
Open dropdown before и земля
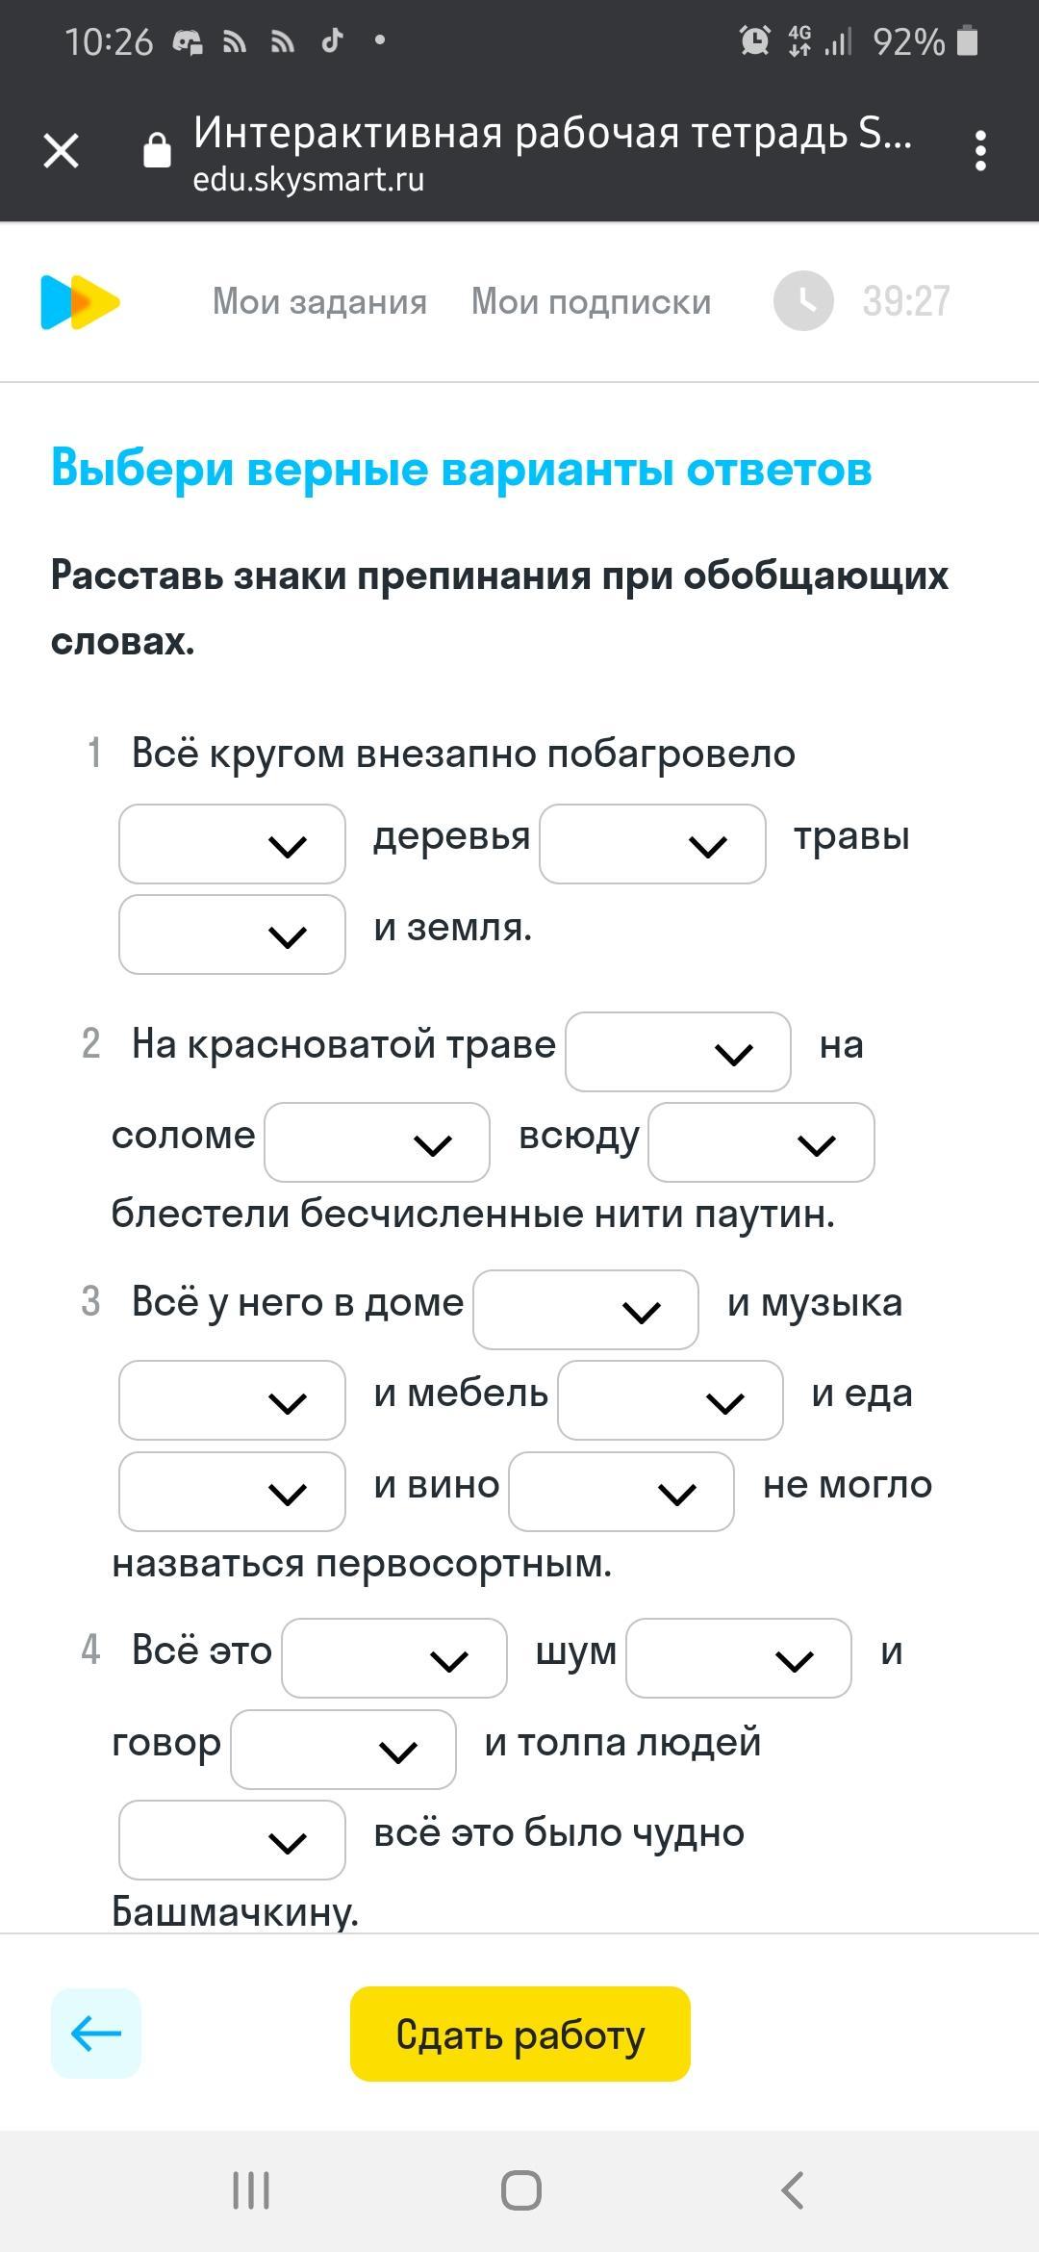(x=232, y=934)
